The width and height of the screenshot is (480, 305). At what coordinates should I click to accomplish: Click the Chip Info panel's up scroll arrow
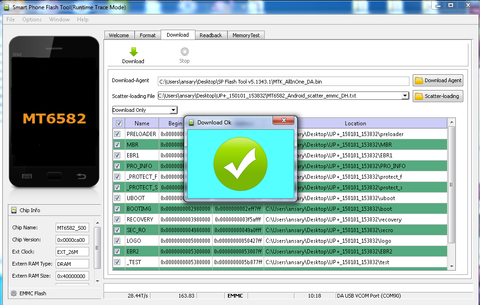click(x=97, y=223)
